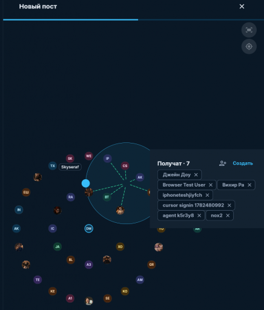Remove nox2 recipient chip

tap(228, 216)
